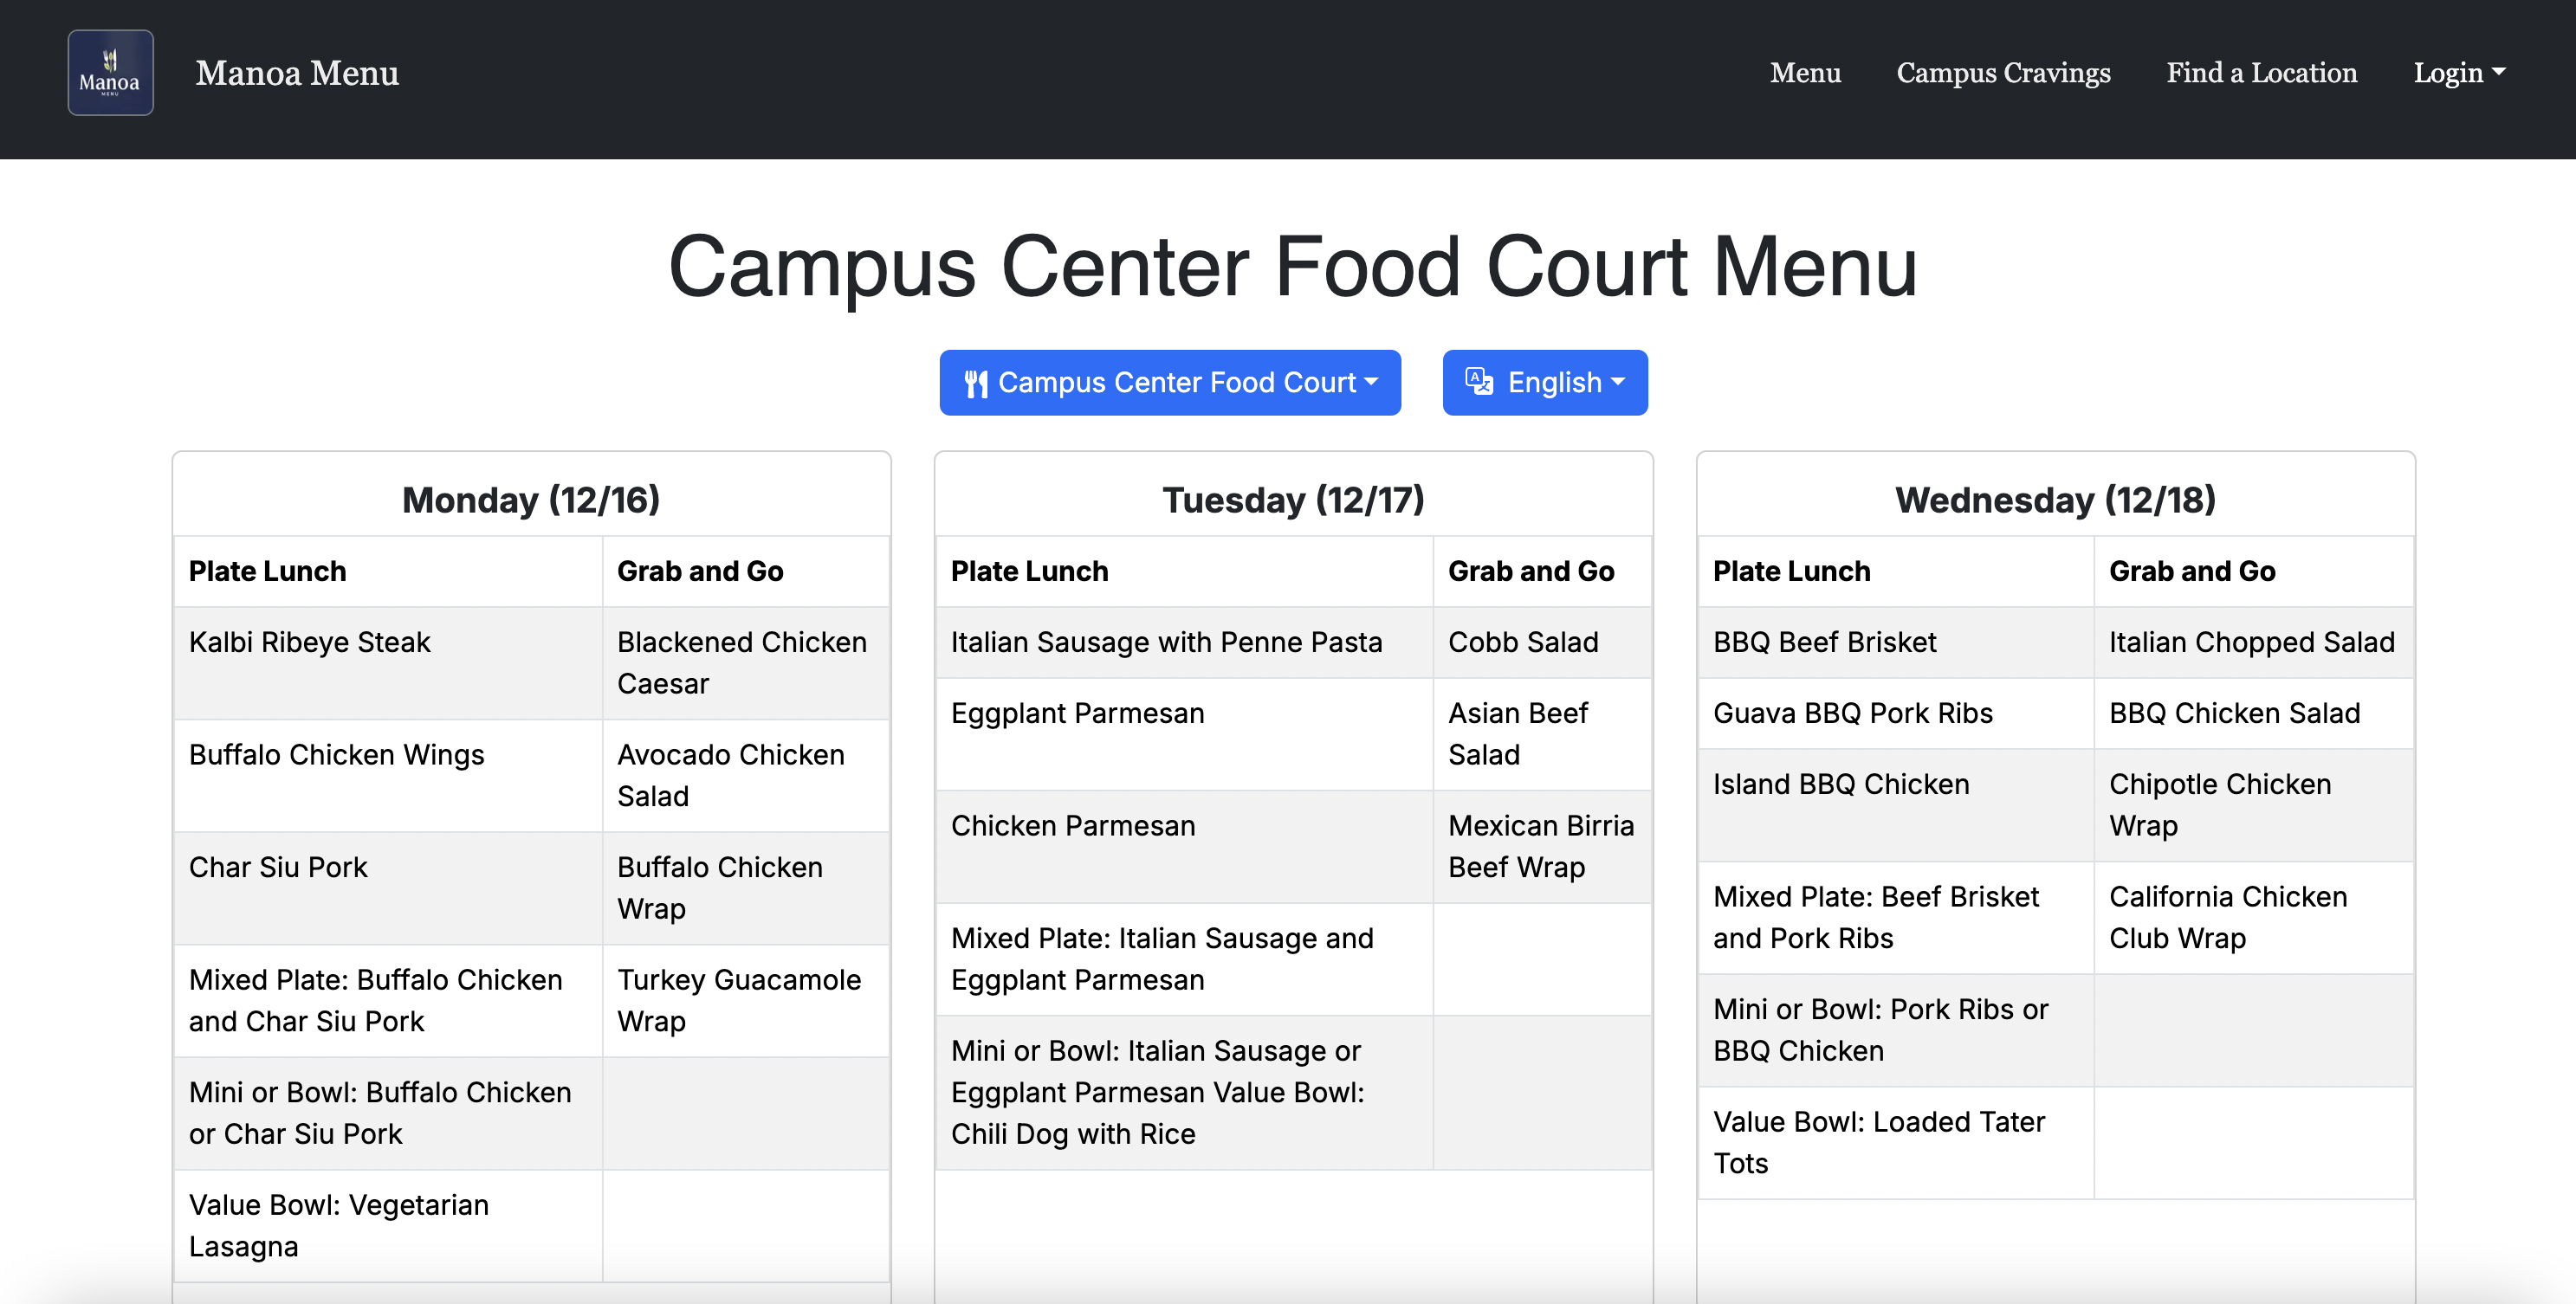Select the Eggplant Parmesan row
The height and width of the screenshot is (1304, 2576).
[x=1078, y=713]
